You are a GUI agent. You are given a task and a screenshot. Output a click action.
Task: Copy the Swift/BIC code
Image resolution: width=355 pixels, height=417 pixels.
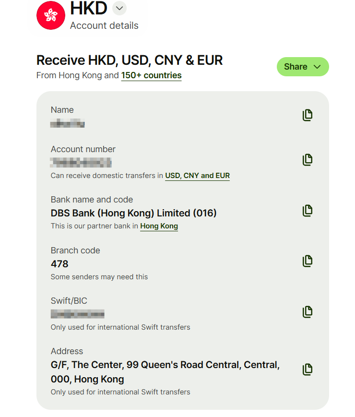click(308, 312)
